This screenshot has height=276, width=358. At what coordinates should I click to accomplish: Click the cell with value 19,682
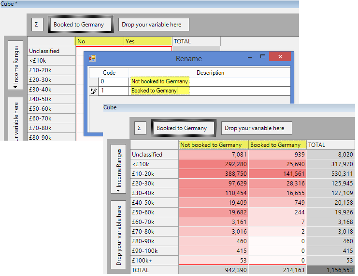(x=214, y=212)
